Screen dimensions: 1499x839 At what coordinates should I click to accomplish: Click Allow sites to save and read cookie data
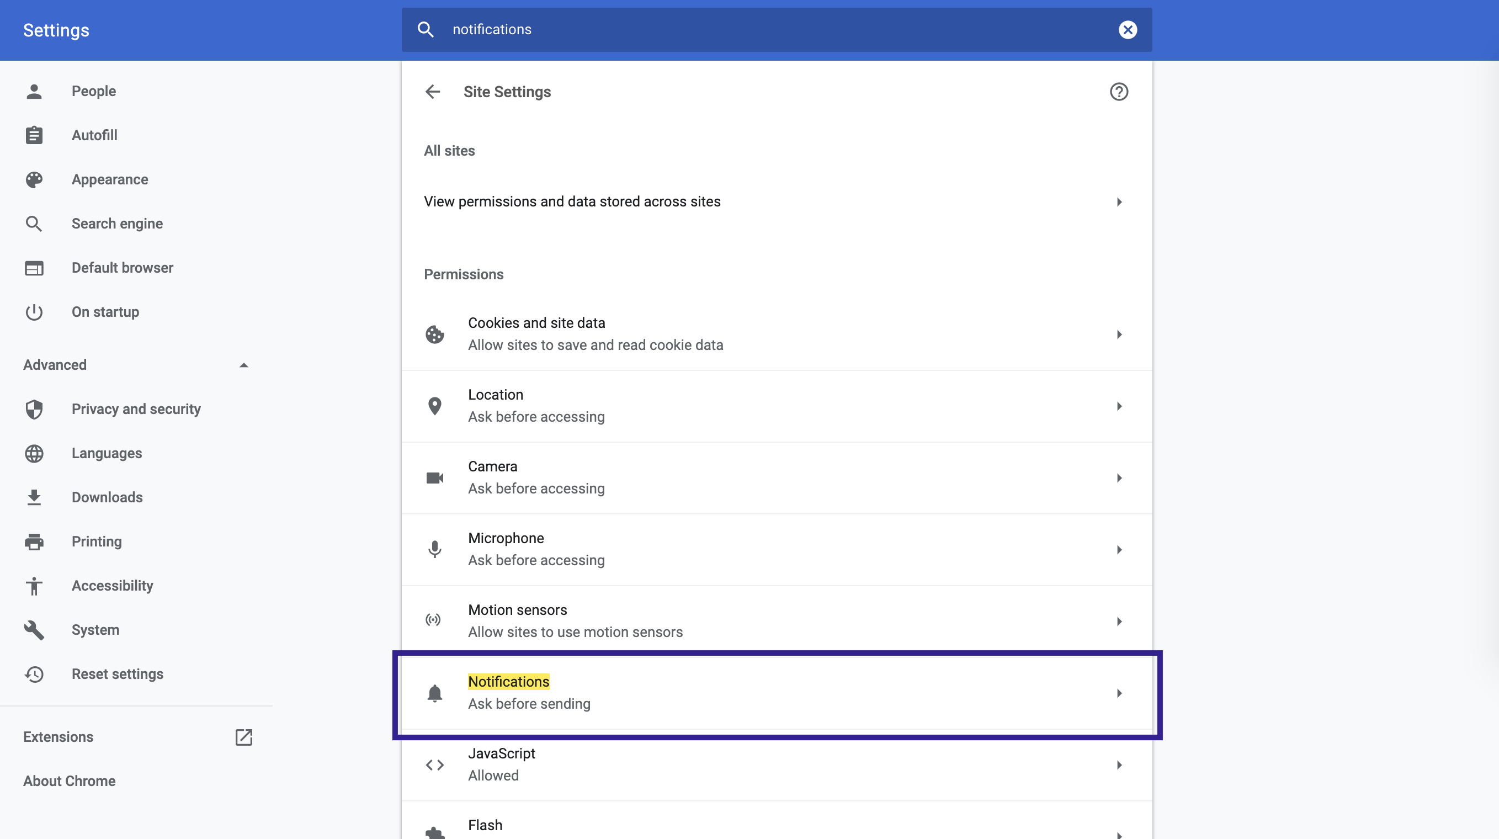[596, 346]
